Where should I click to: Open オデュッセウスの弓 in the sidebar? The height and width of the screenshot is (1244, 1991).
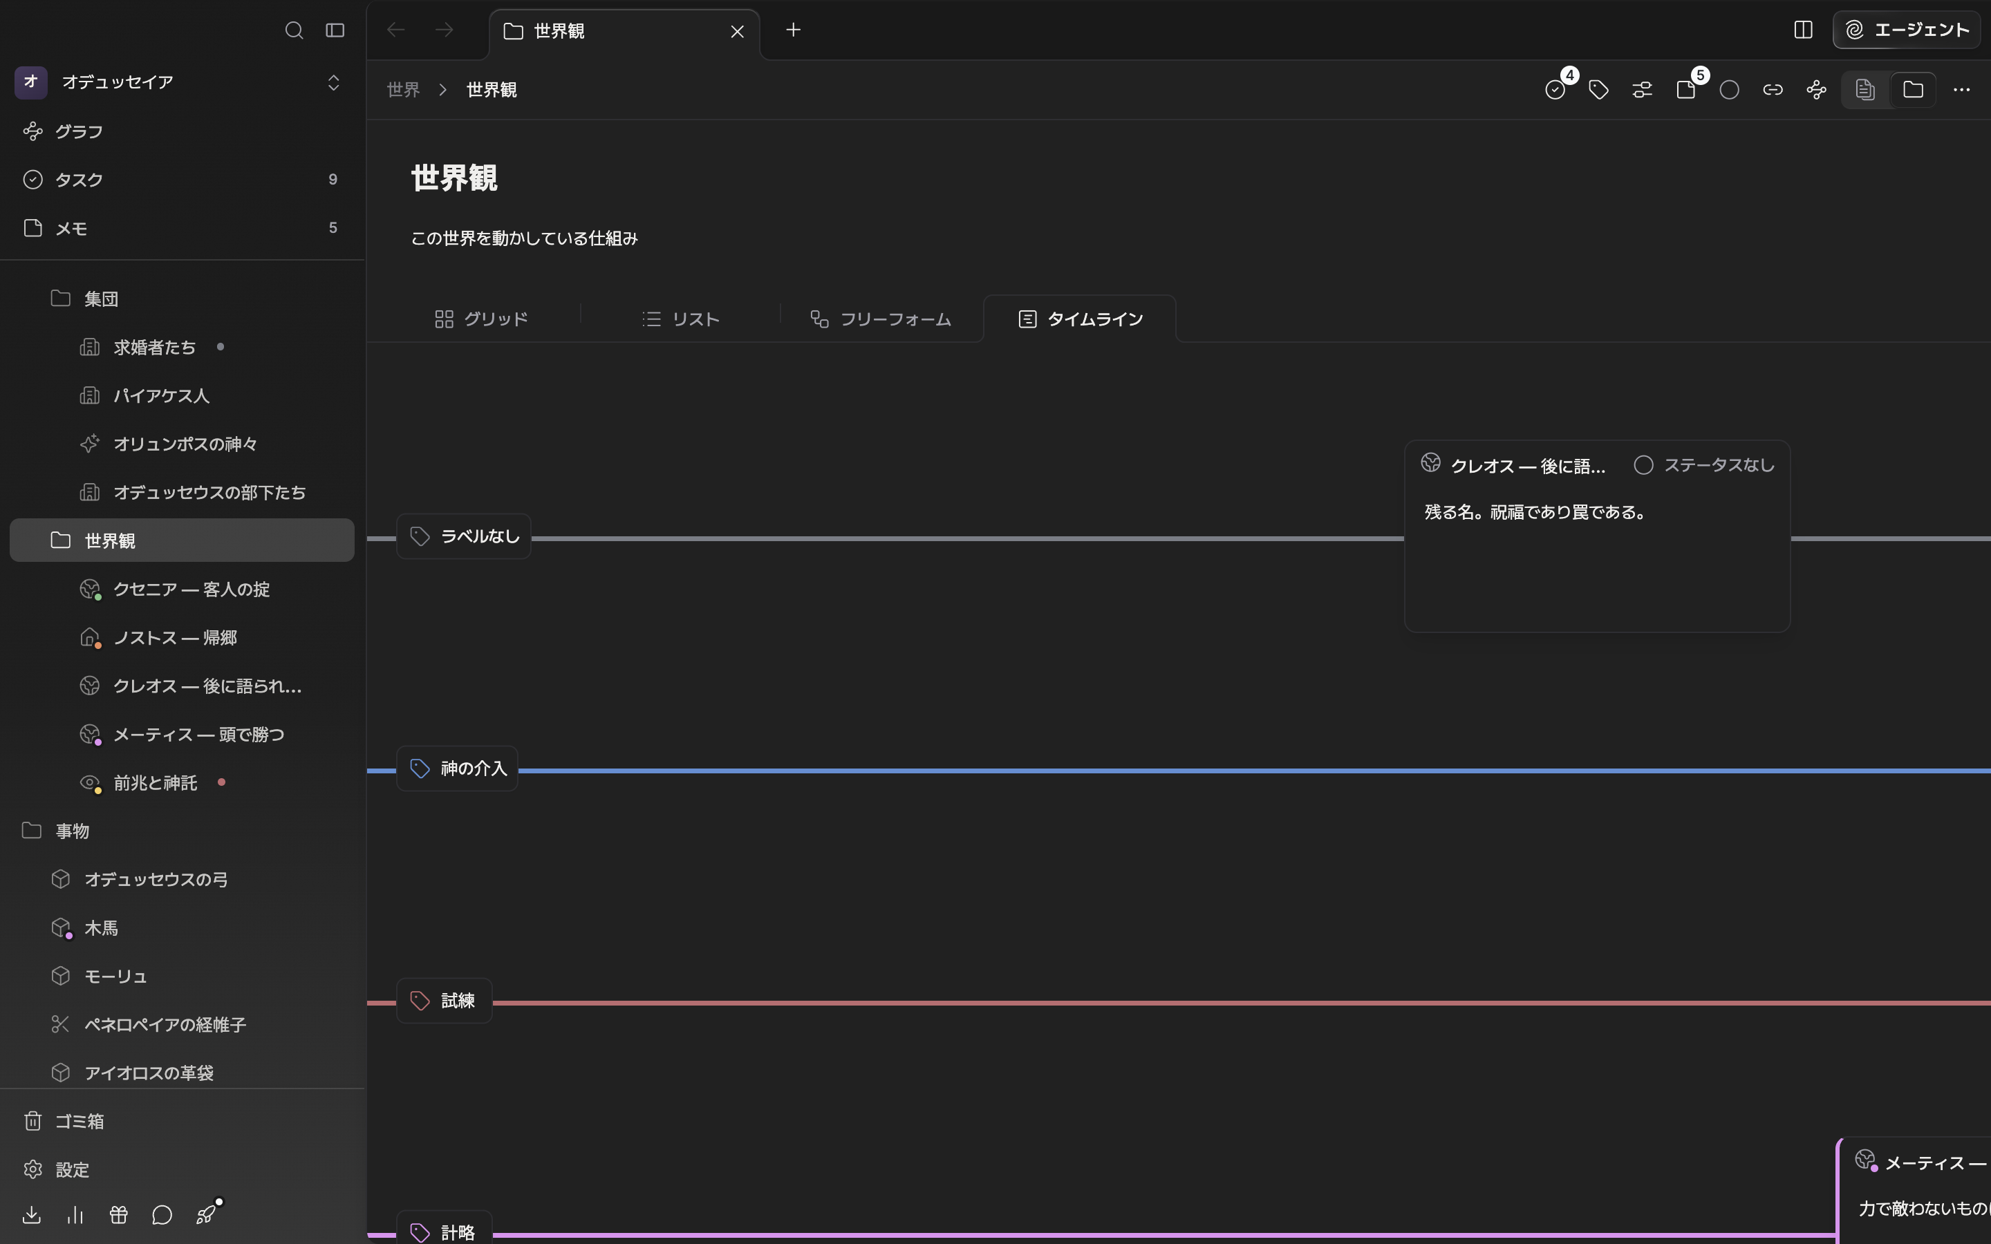click(182, 880)
